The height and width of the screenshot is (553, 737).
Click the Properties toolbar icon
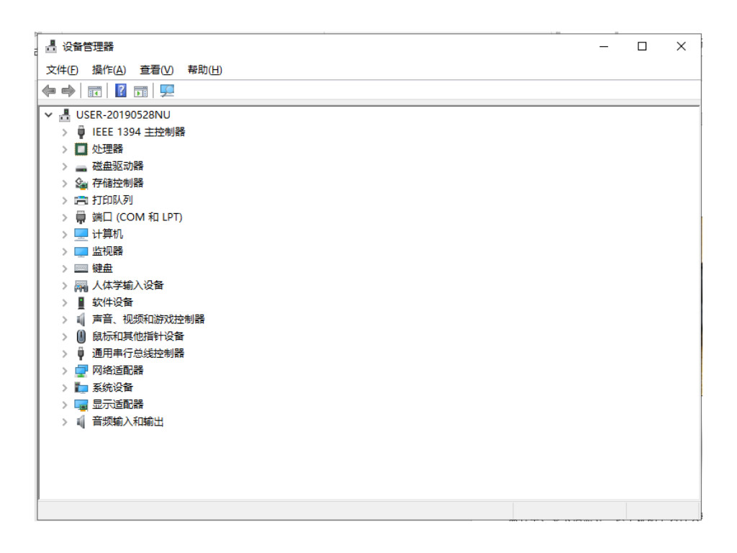(140, 91)
